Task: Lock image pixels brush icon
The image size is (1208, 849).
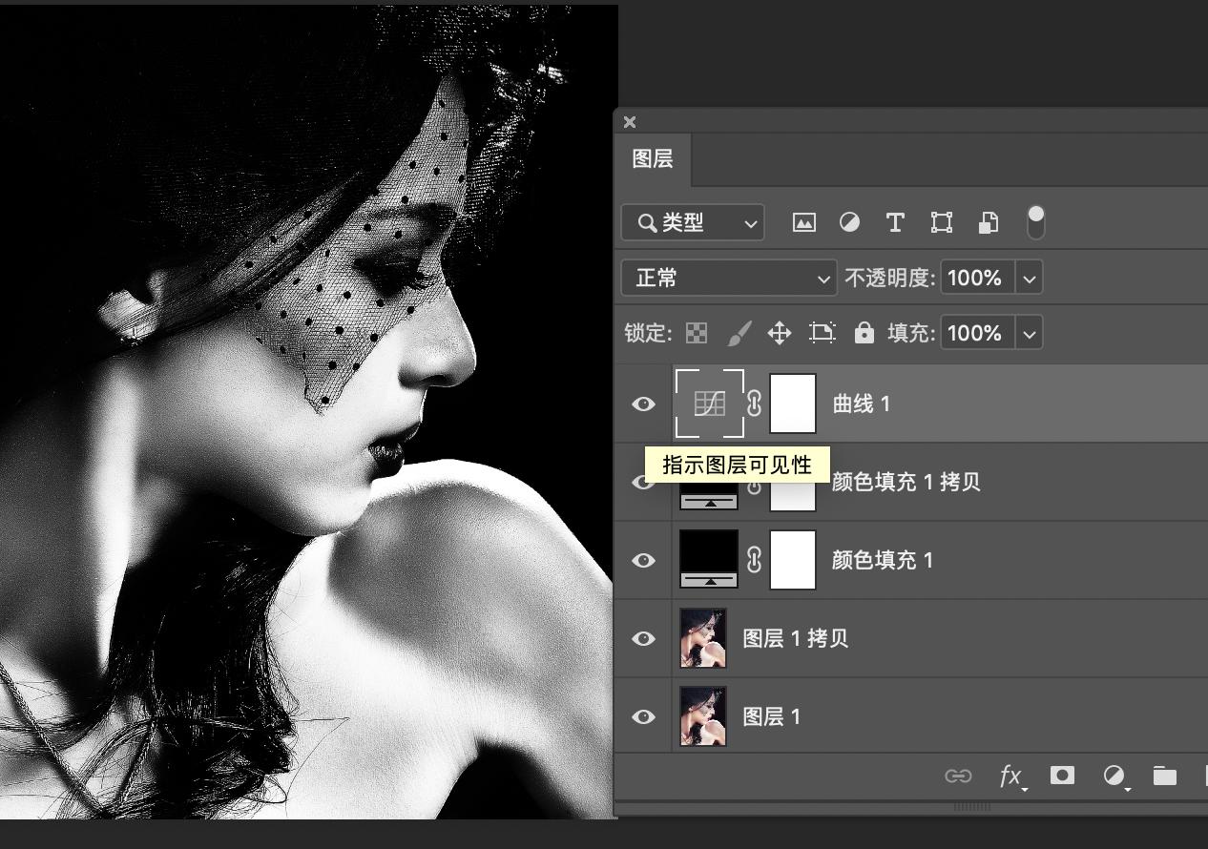Action: [739, 333]
